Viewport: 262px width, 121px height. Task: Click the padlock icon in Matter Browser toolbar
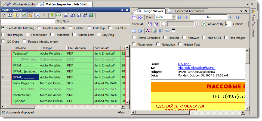[30, 15]
